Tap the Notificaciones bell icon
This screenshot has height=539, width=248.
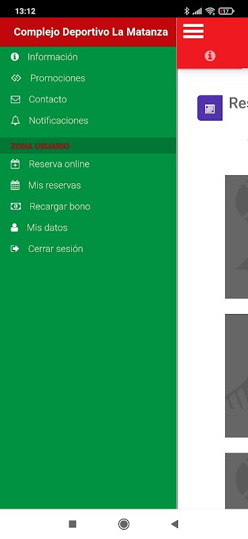point(15,121)
